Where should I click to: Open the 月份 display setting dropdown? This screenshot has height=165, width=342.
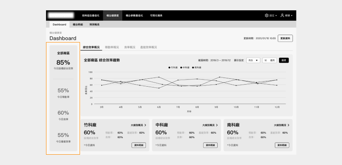253,60
